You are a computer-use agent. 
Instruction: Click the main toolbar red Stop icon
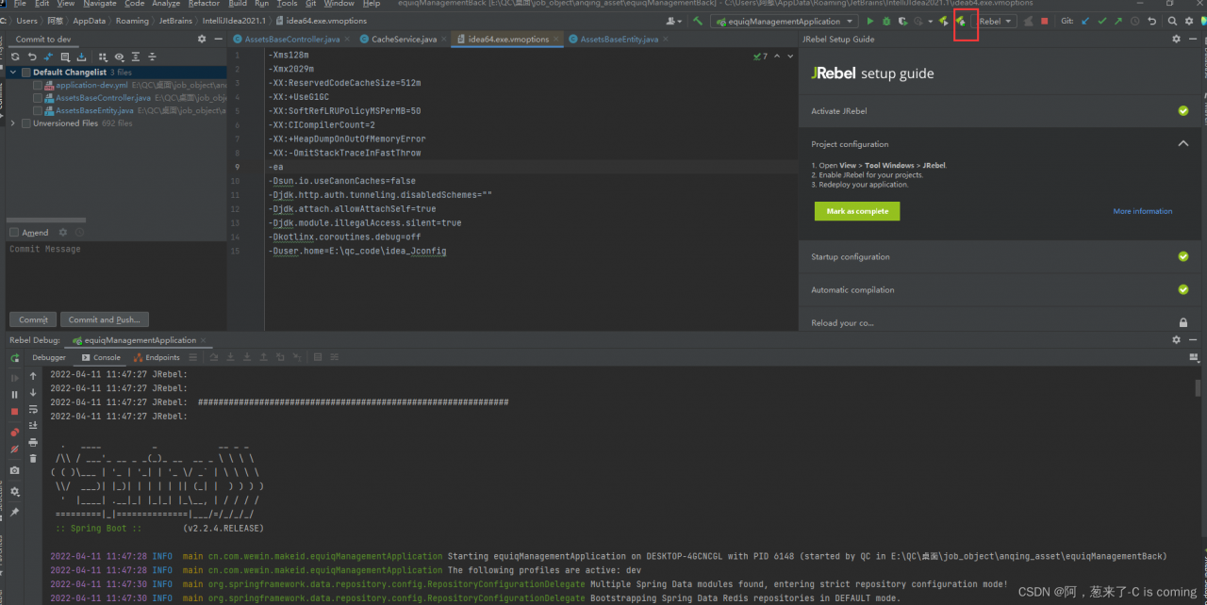click(x=1044, y=21)
